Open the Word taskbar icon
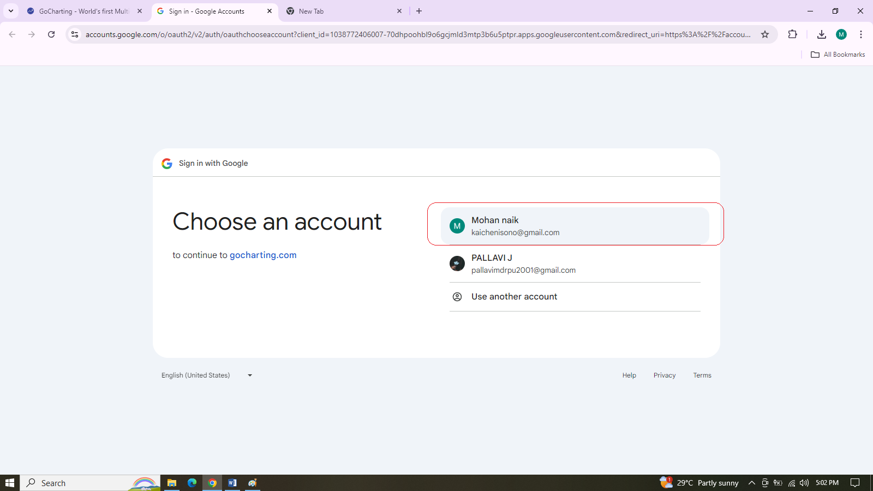 pyautogui.click(x=232, y=482)
